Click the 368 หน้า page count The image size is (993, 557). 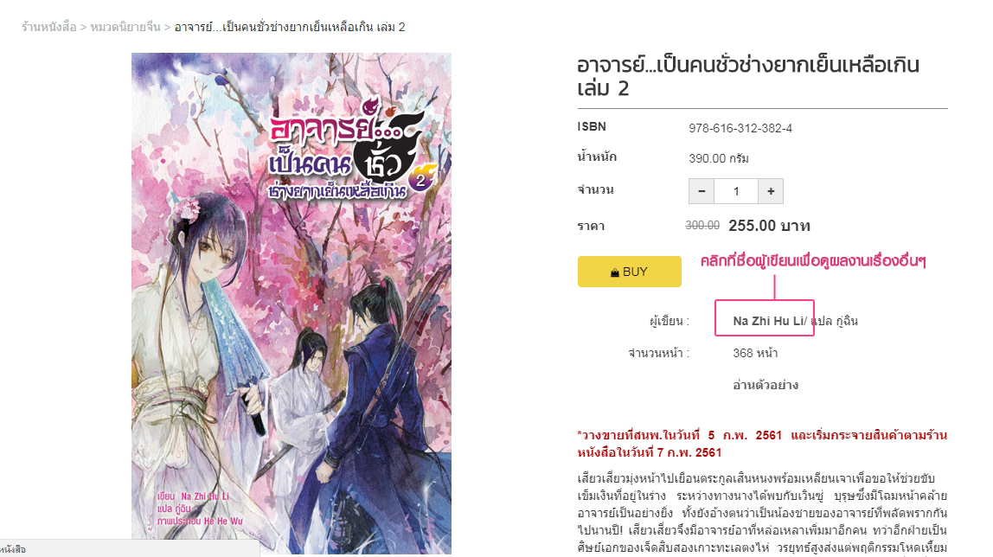pyautogui.click(x=755, y=353)
